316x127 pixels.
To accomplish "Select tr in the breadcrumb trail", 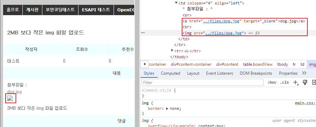I will [294, 64].
